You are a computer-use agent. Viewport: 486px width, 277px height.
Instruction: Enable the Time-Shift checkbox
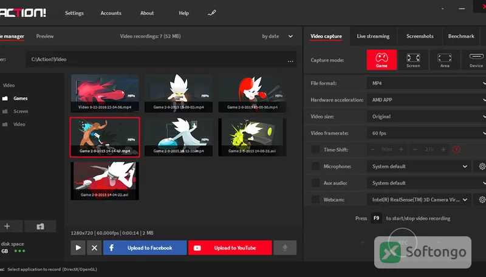315,149
